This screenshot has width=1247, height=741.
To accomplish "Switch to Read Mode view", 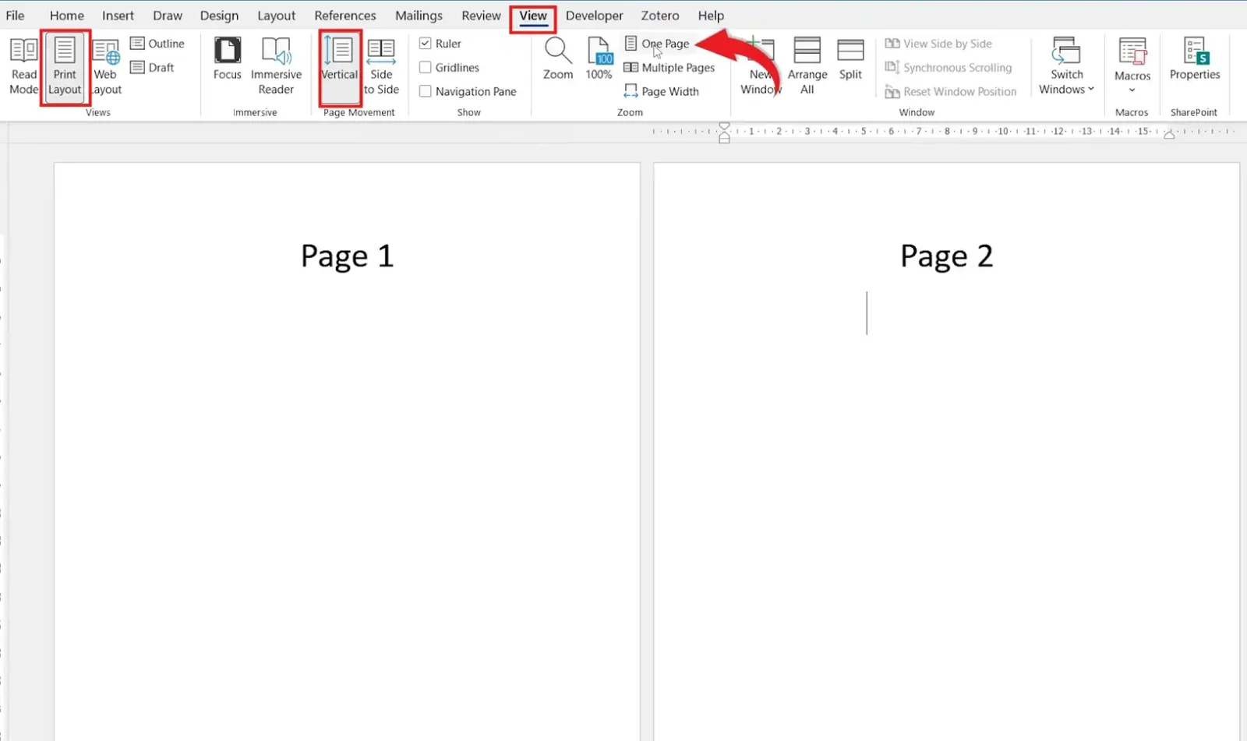I will (23, 66).
